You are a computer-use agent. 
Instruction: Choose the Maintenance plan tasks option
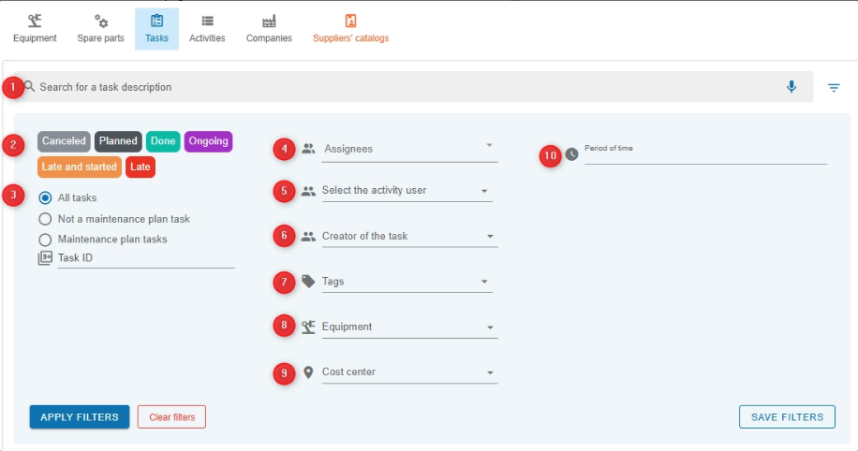(45, 240)
